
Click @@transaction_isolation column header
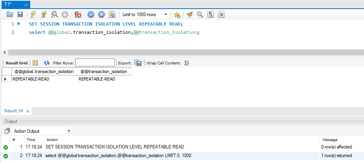point(104,71)
